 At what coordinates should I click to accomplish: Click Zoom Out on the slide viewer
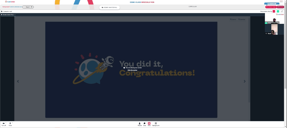tap(242, 19)
